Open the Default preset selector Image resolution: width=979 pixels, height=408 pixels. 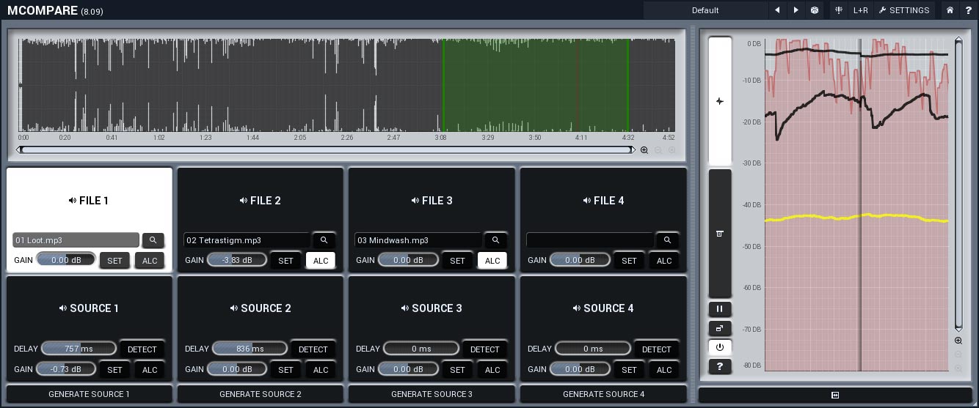[705, 10]
